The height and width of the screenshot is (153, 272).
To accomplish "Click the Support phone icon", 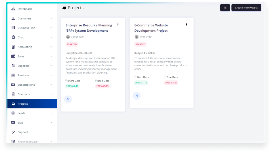I will click(x=13, y=132).
